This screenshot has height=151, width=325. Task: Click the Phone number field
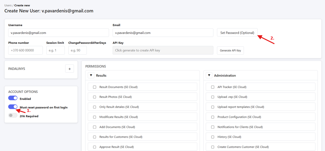tap(26, 50)
